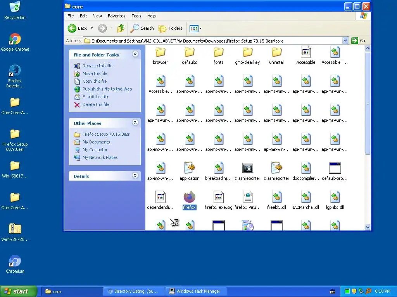Select the Win_58617 desktop folder
Screen dimensions: 397x297
[x=15, y=169]
